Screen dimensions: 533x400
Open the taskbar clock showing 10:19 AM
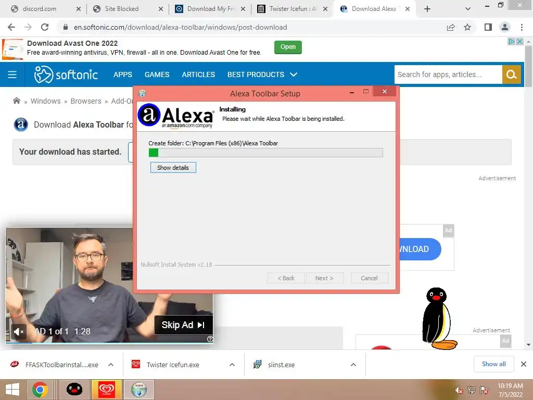(510, 390)
